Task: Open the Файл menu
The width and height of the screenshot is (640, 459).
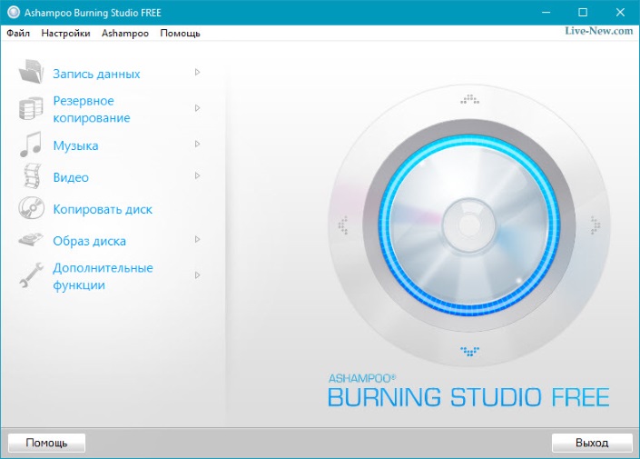Action: click(18, 34)
